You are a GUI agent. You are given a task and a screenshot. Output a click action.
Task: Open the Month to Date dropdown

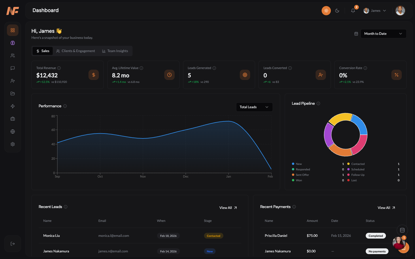click(x=383, y=33)
